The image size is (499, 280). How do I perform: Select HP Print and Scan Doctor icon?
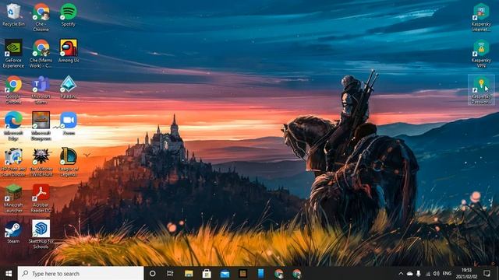coord(13,163)
